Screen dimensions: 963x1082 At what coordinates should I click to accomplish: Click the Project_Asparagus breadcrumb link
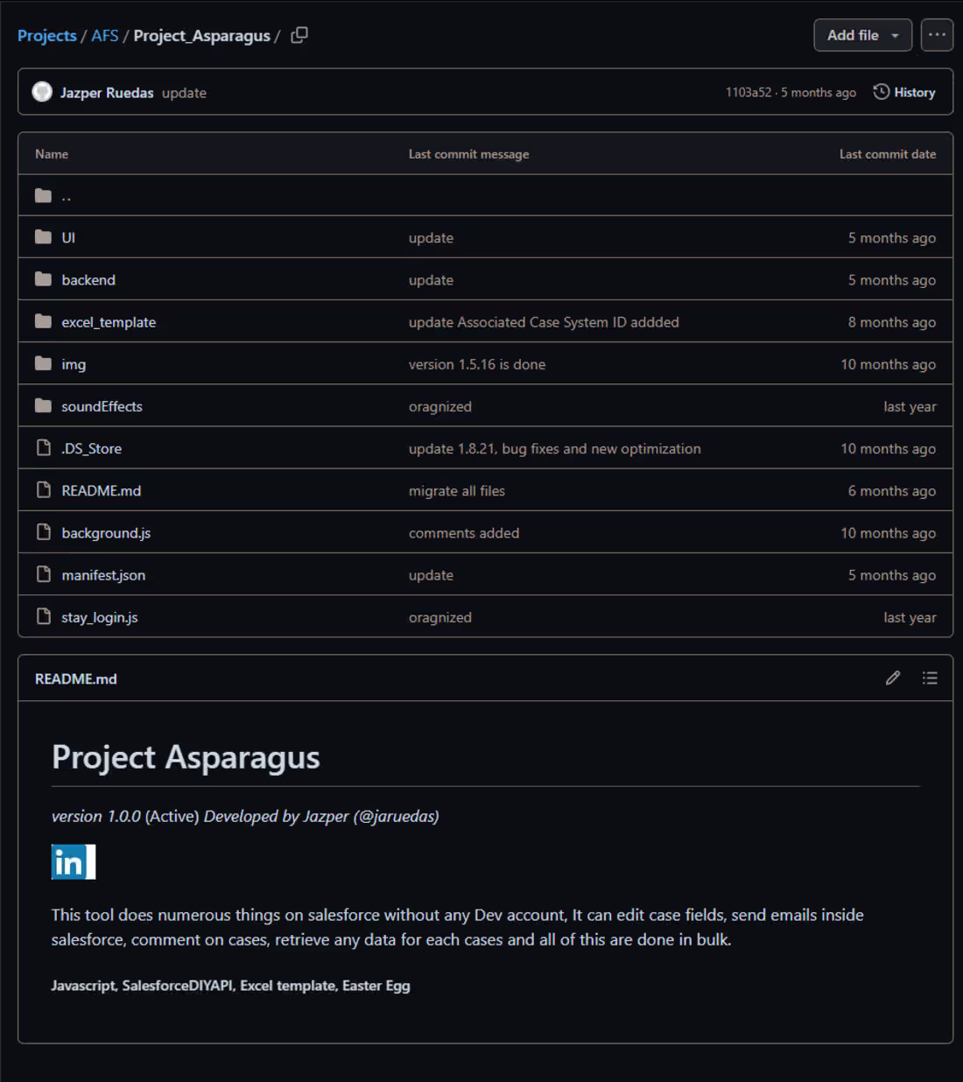(200, 35)
